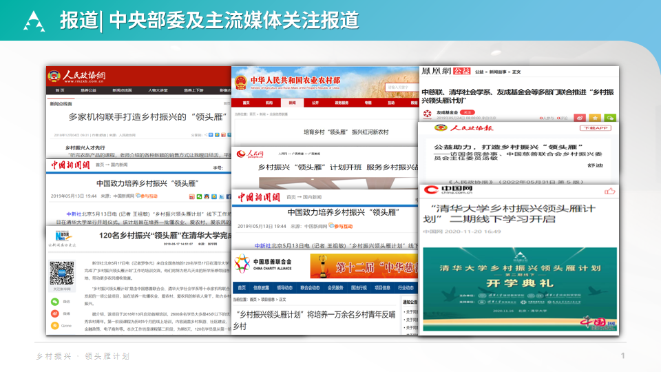Click the thumbs-up like icon on 中国网
The height and width of the screenshot is (372, 661).
coord(609,191)
